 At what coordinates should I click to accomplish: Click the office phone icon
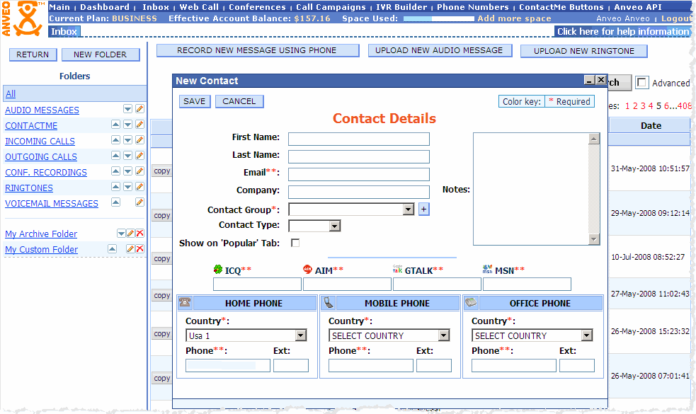[x=472, y=303]
